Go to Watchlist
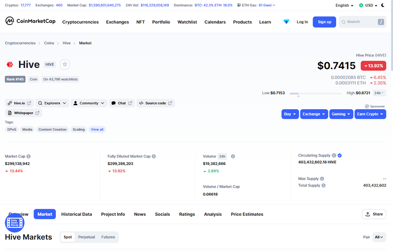The height and width of the screenshot is (252, 393). tap(187, 22)
